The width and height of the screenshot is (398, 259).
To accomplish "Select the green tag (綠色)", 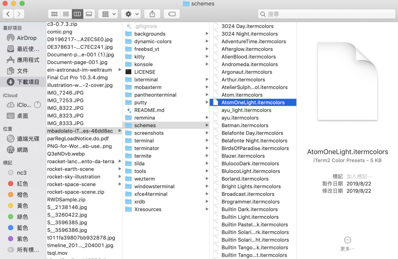I will pos(23,217).
